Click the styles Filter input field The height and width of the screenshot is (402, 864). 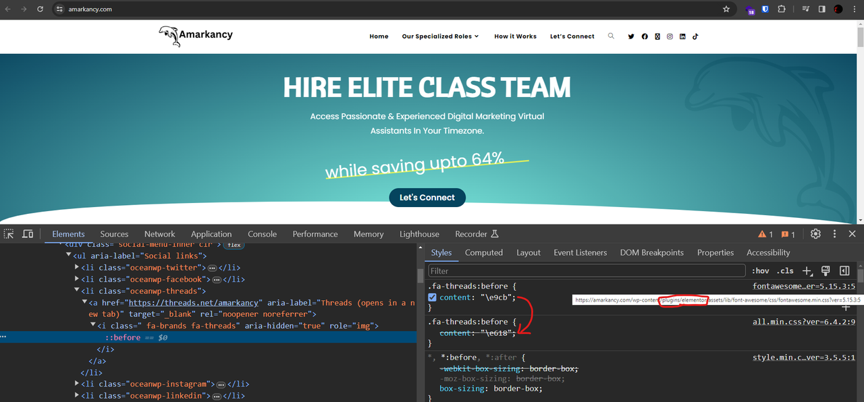tap(586, 270)
